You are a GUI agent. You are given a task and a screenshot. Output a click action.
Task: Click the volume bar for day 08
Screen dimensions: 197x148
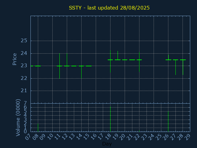(x=38, y=128)
